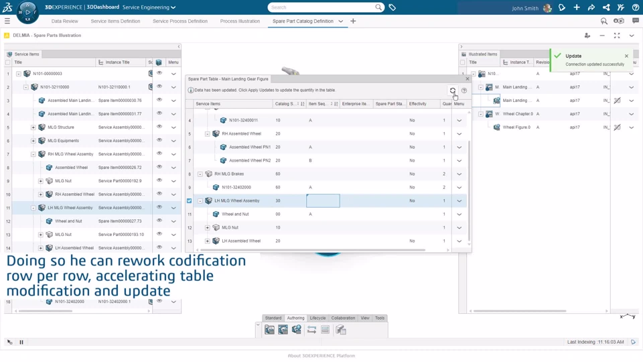Click the last 3D part table toolbar icon

341,330
